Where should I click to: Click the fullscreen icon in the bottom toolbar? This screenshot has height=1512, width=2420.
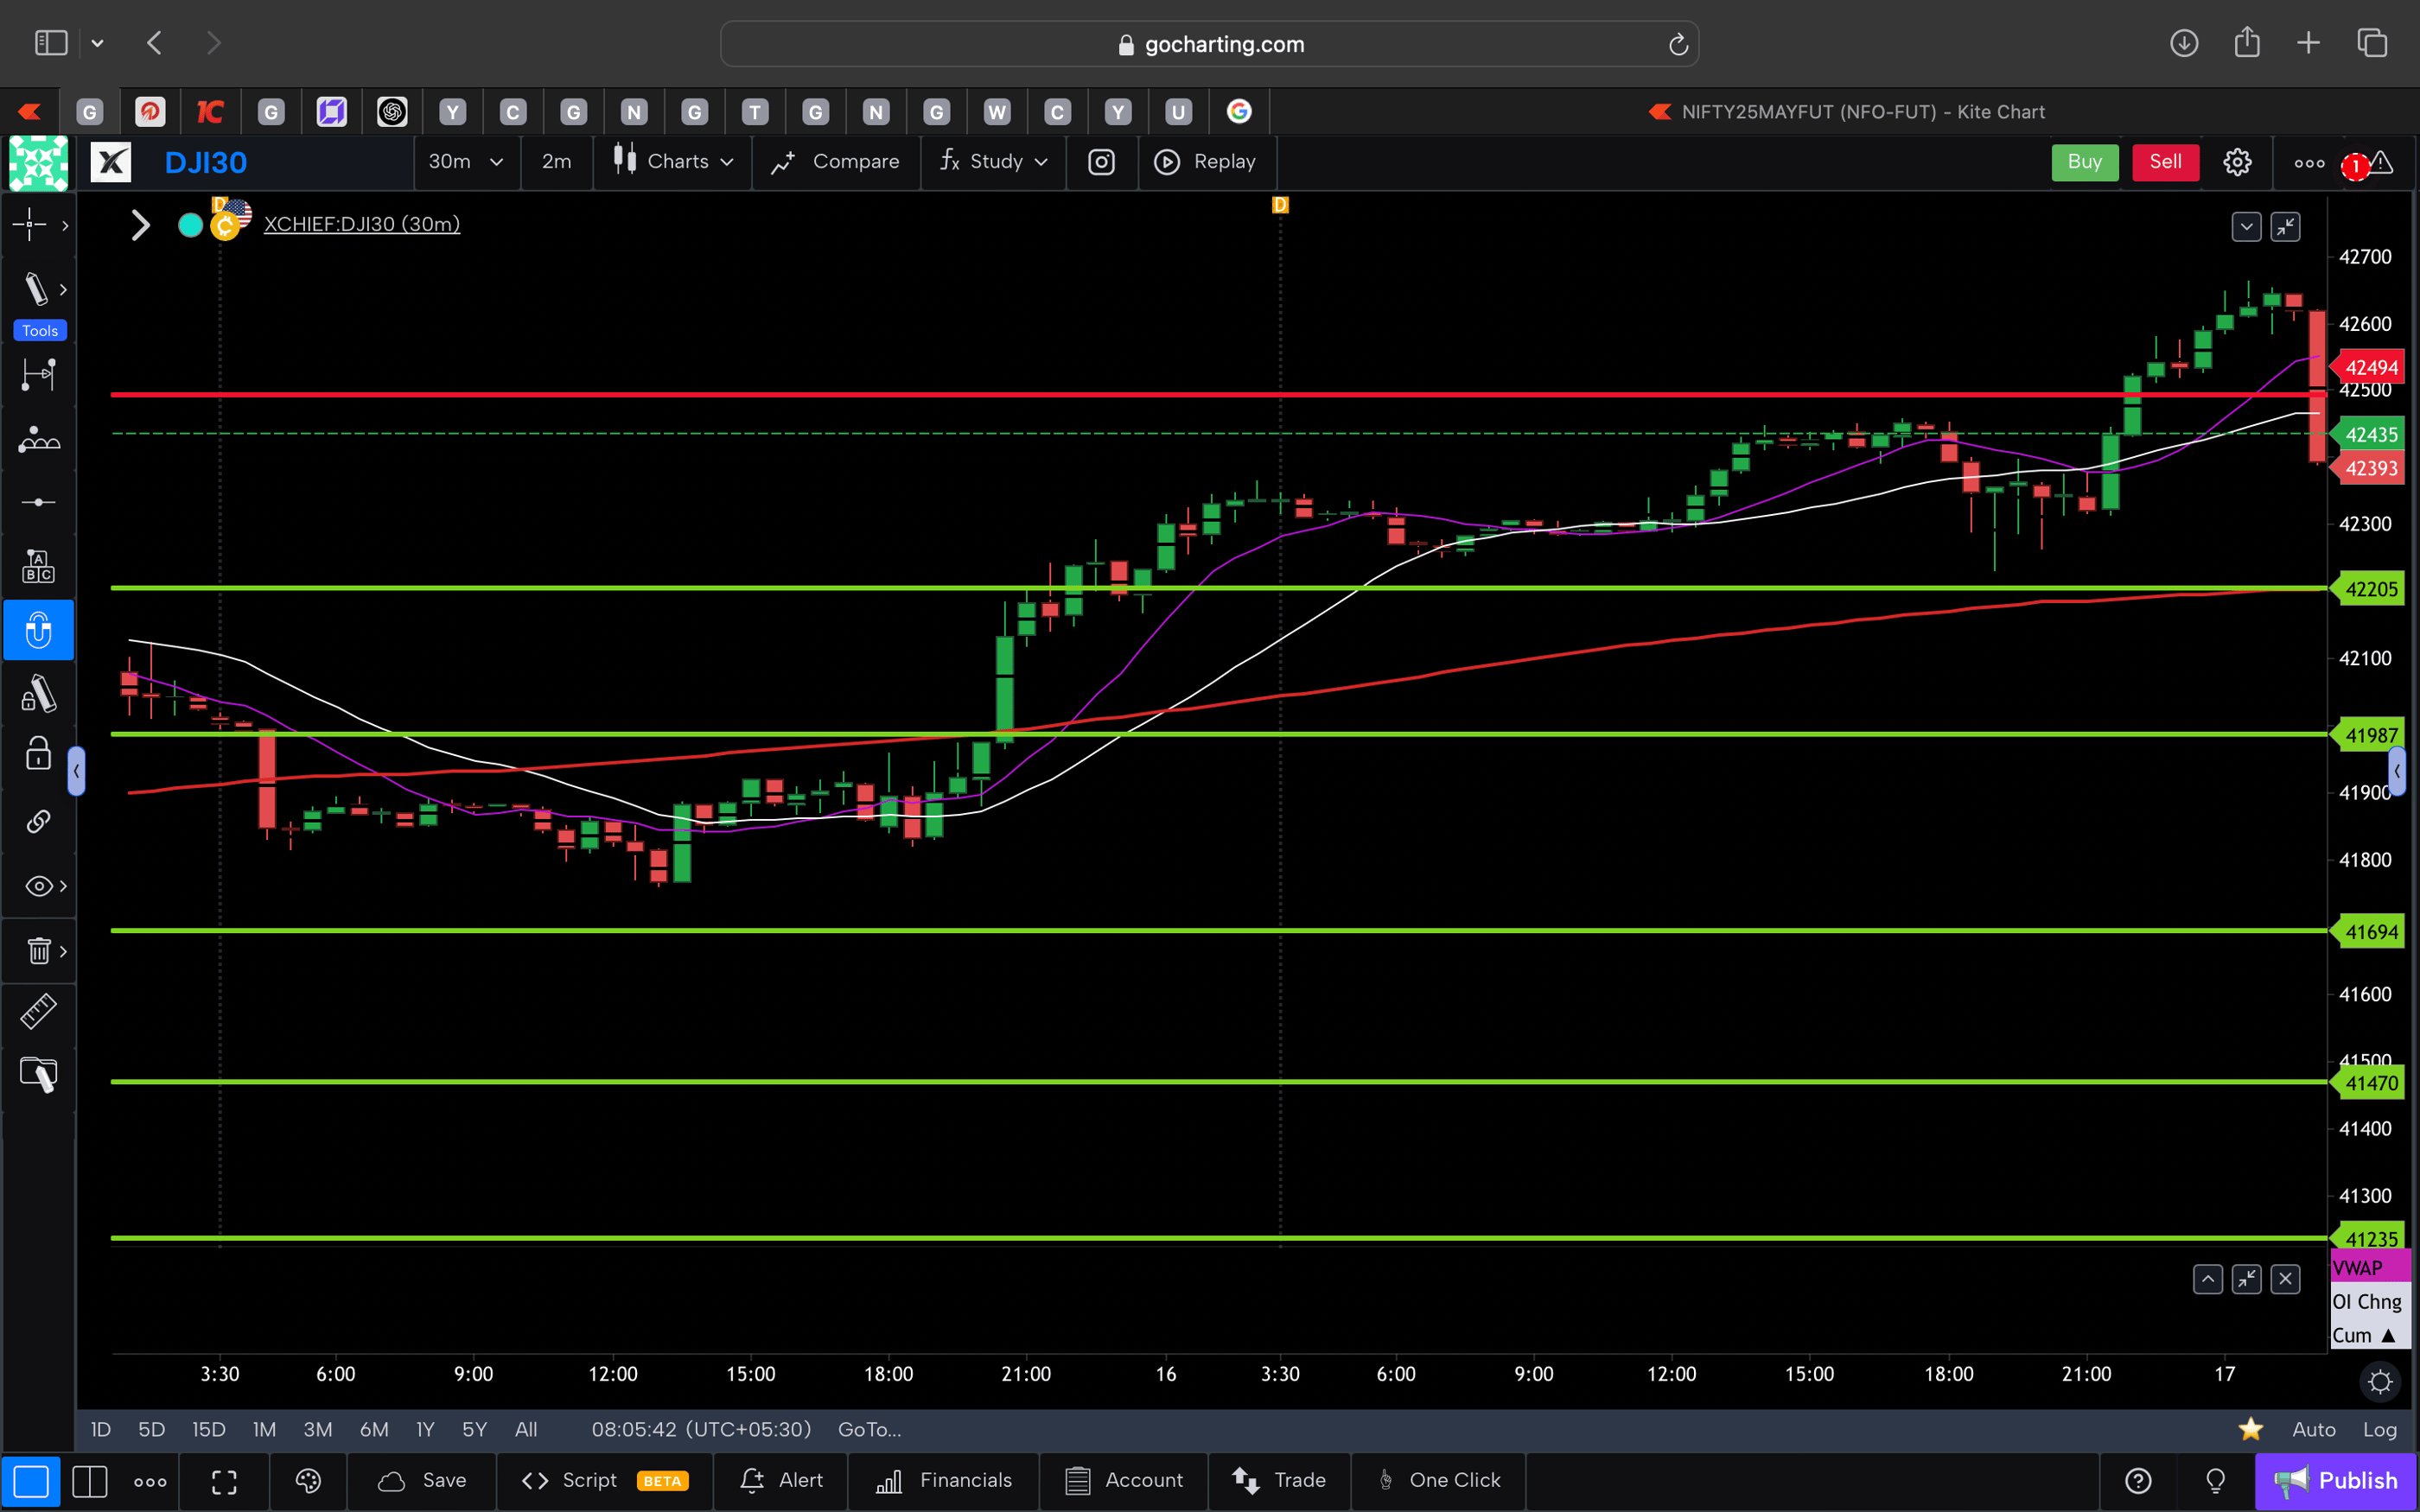click(x=224, y=1481)
